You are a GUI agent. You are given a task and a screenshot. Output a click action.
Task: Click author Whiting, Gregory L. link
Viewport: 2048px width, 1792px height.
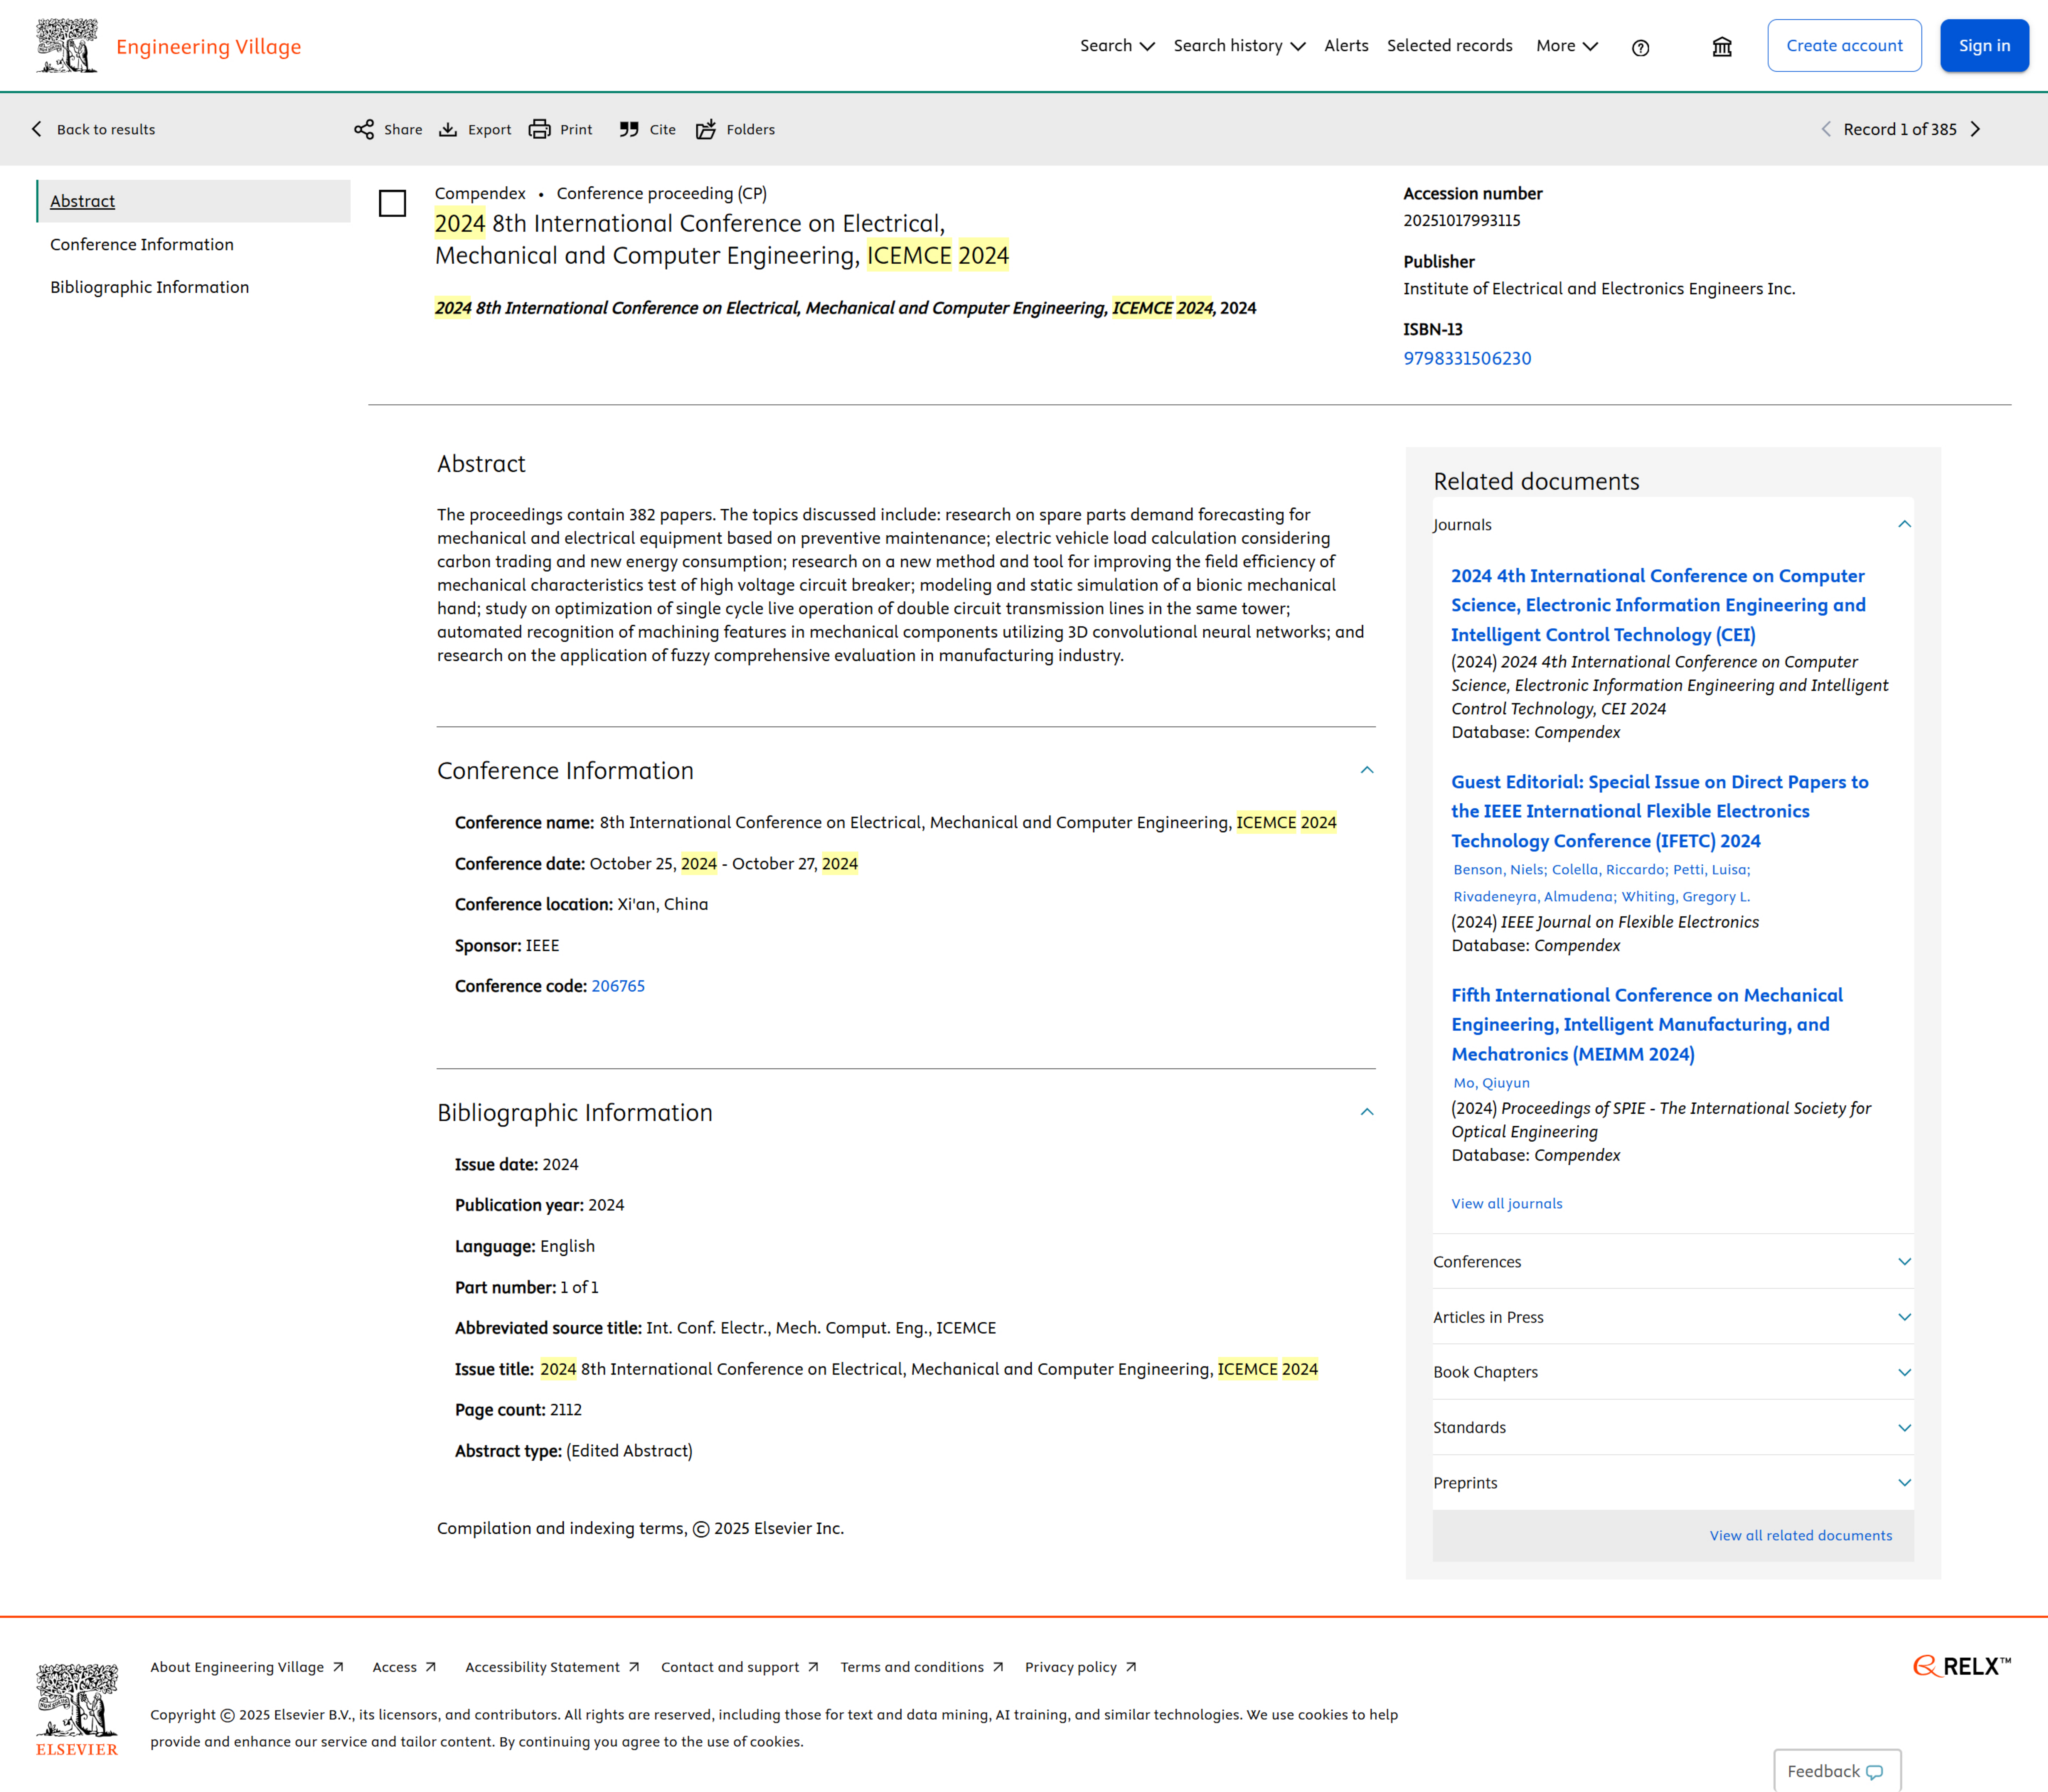(x=1686, y=897)
